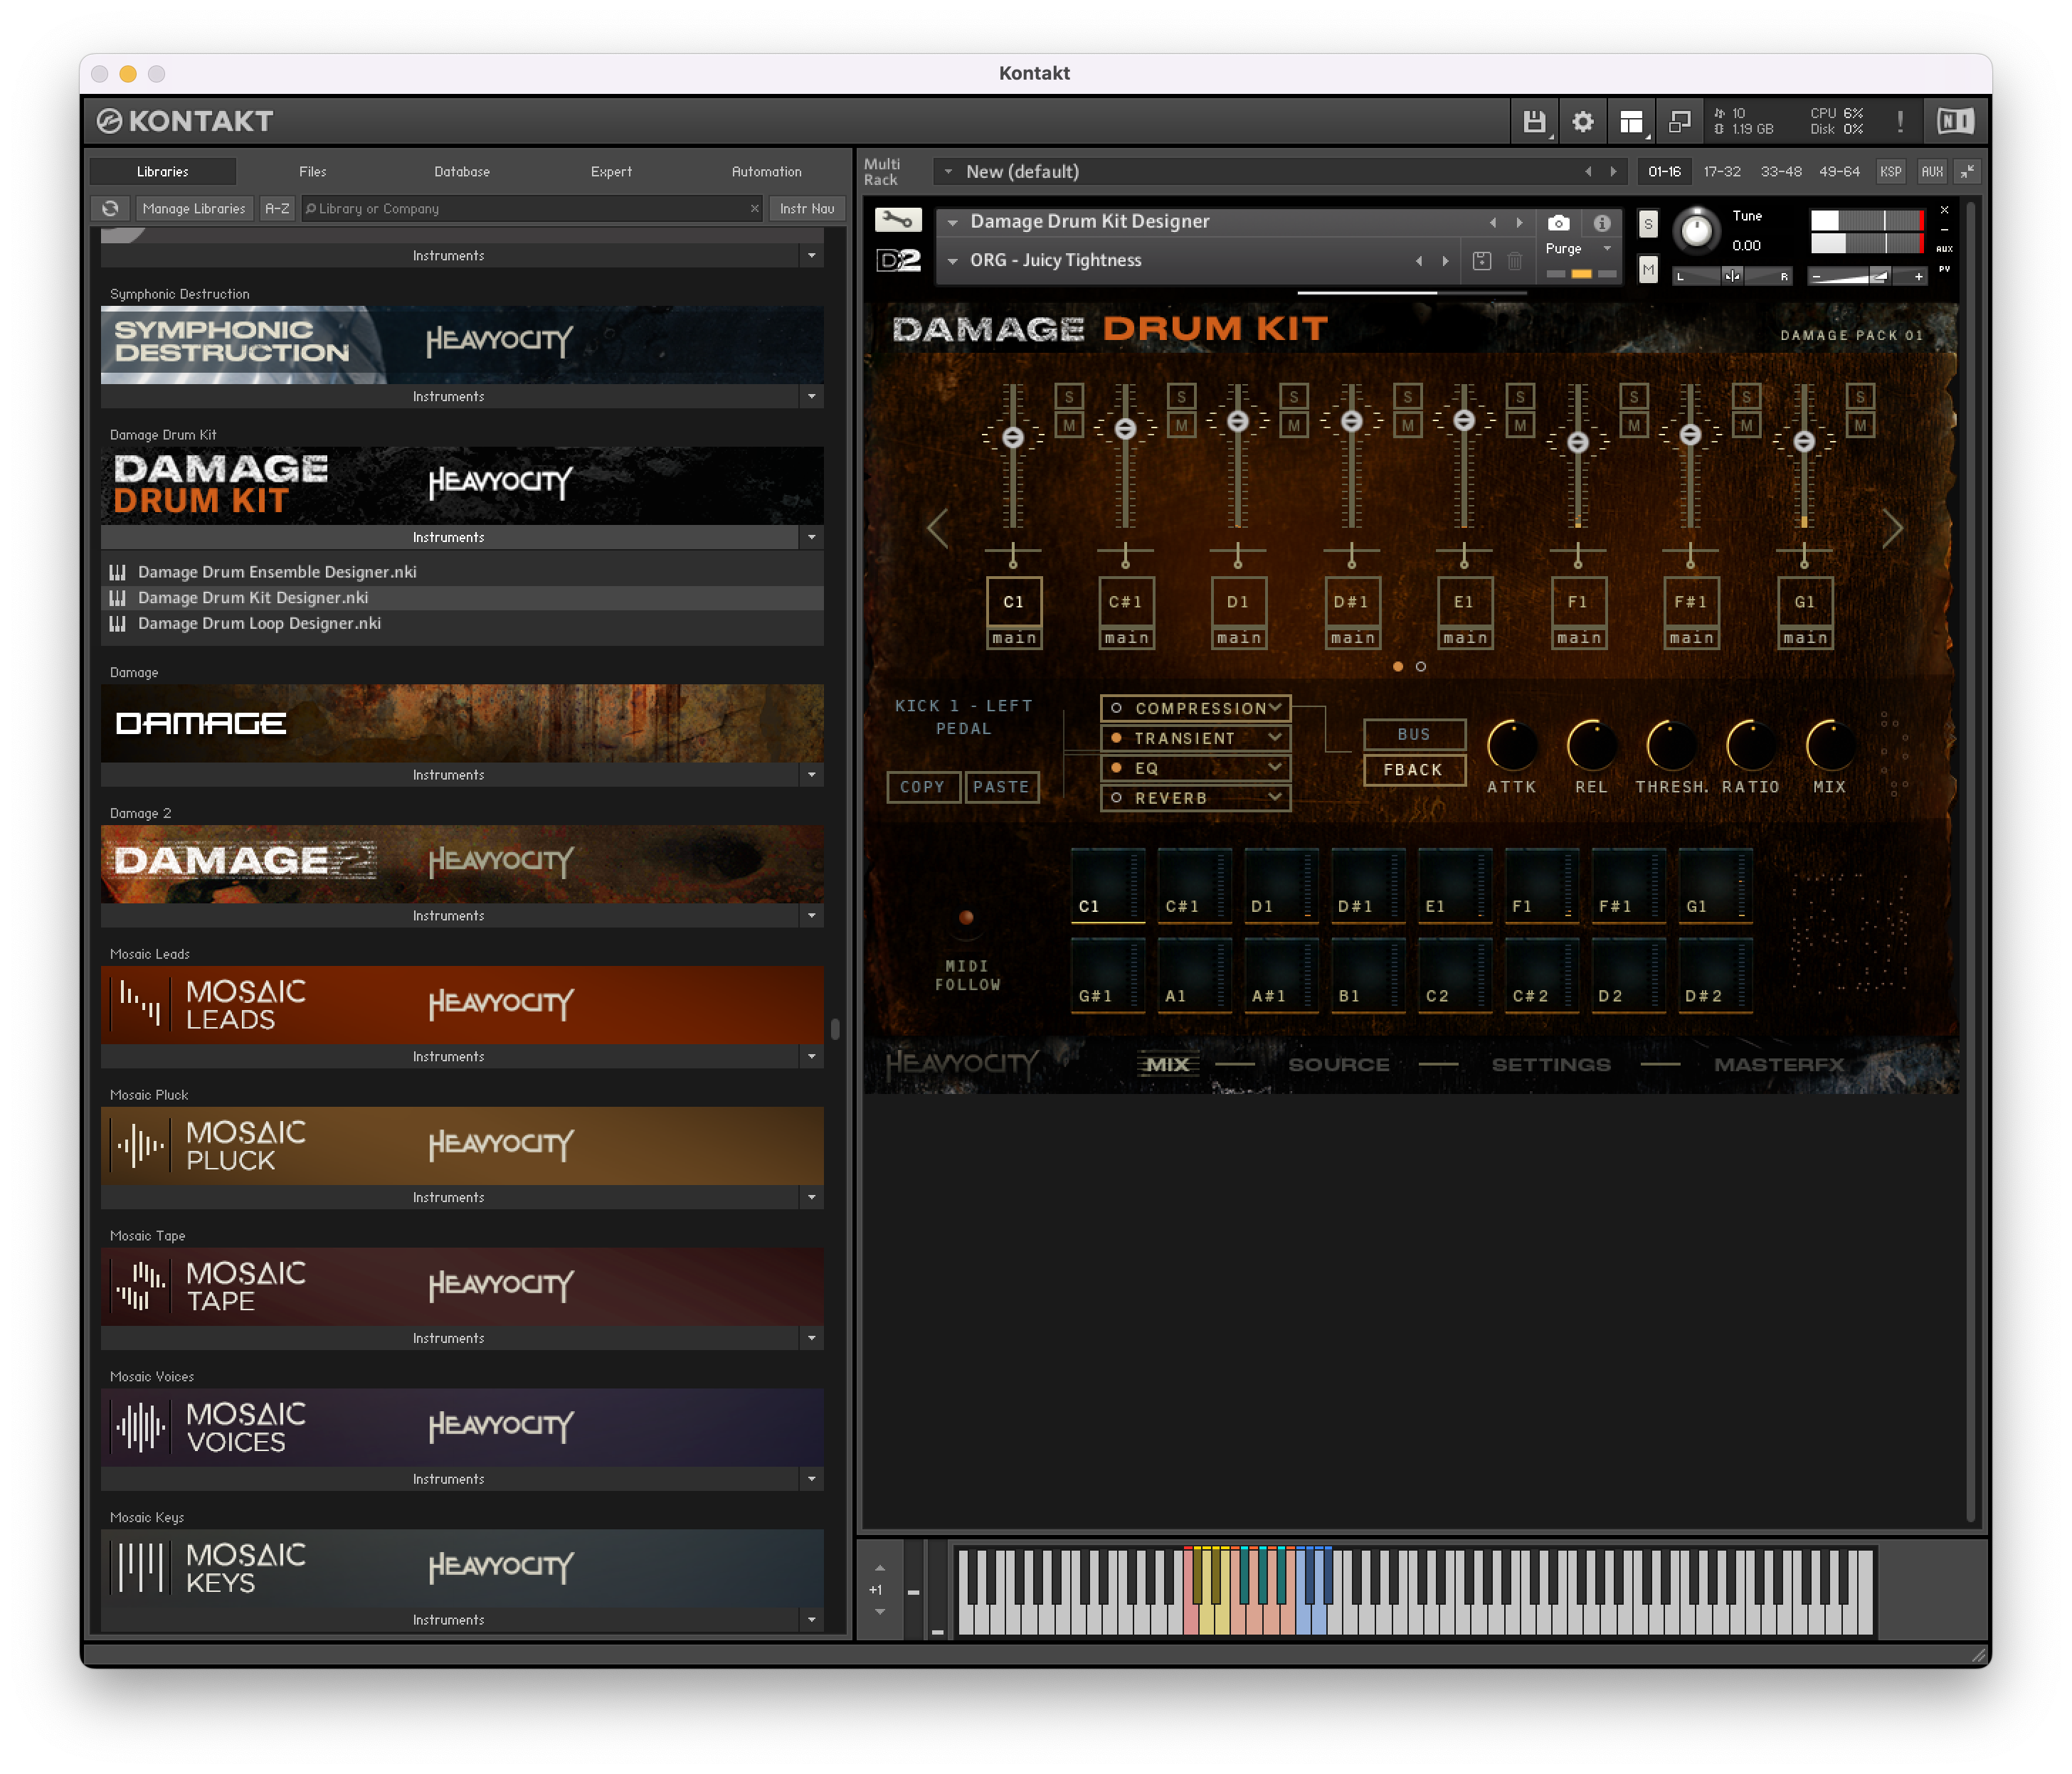Click the Instr Nav button
2072x1774 pixels.
click(x=807, y=209)
